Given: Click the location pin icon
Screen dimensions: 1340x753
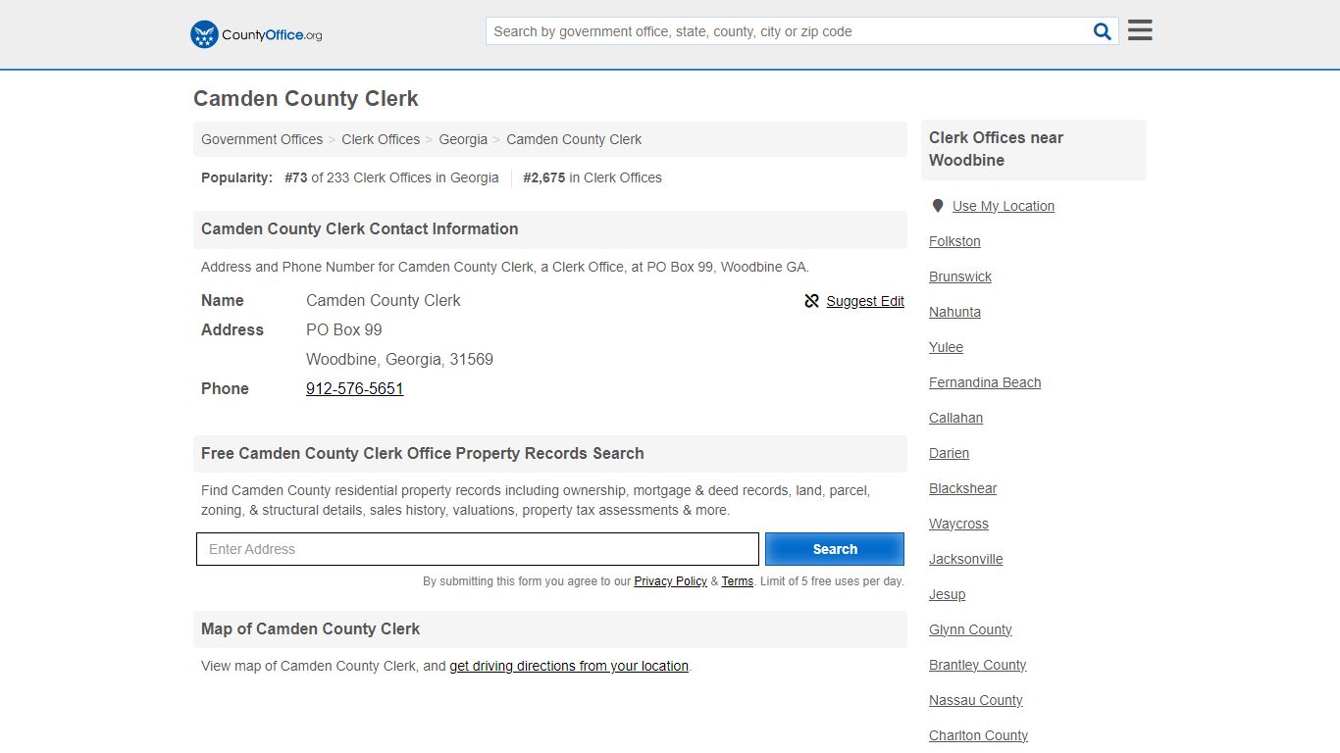Looking at the screenshot, I should (x=938, y=206).
